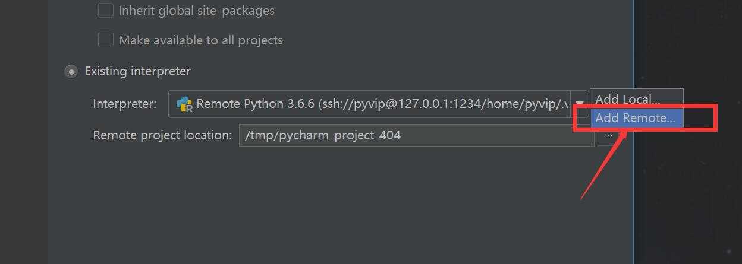Click the Interpreter: field label
742x264 pixels.
[x=125, y=104]
